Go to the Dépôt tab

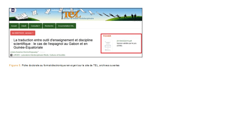pyautogui.click(x=24, y=26)
